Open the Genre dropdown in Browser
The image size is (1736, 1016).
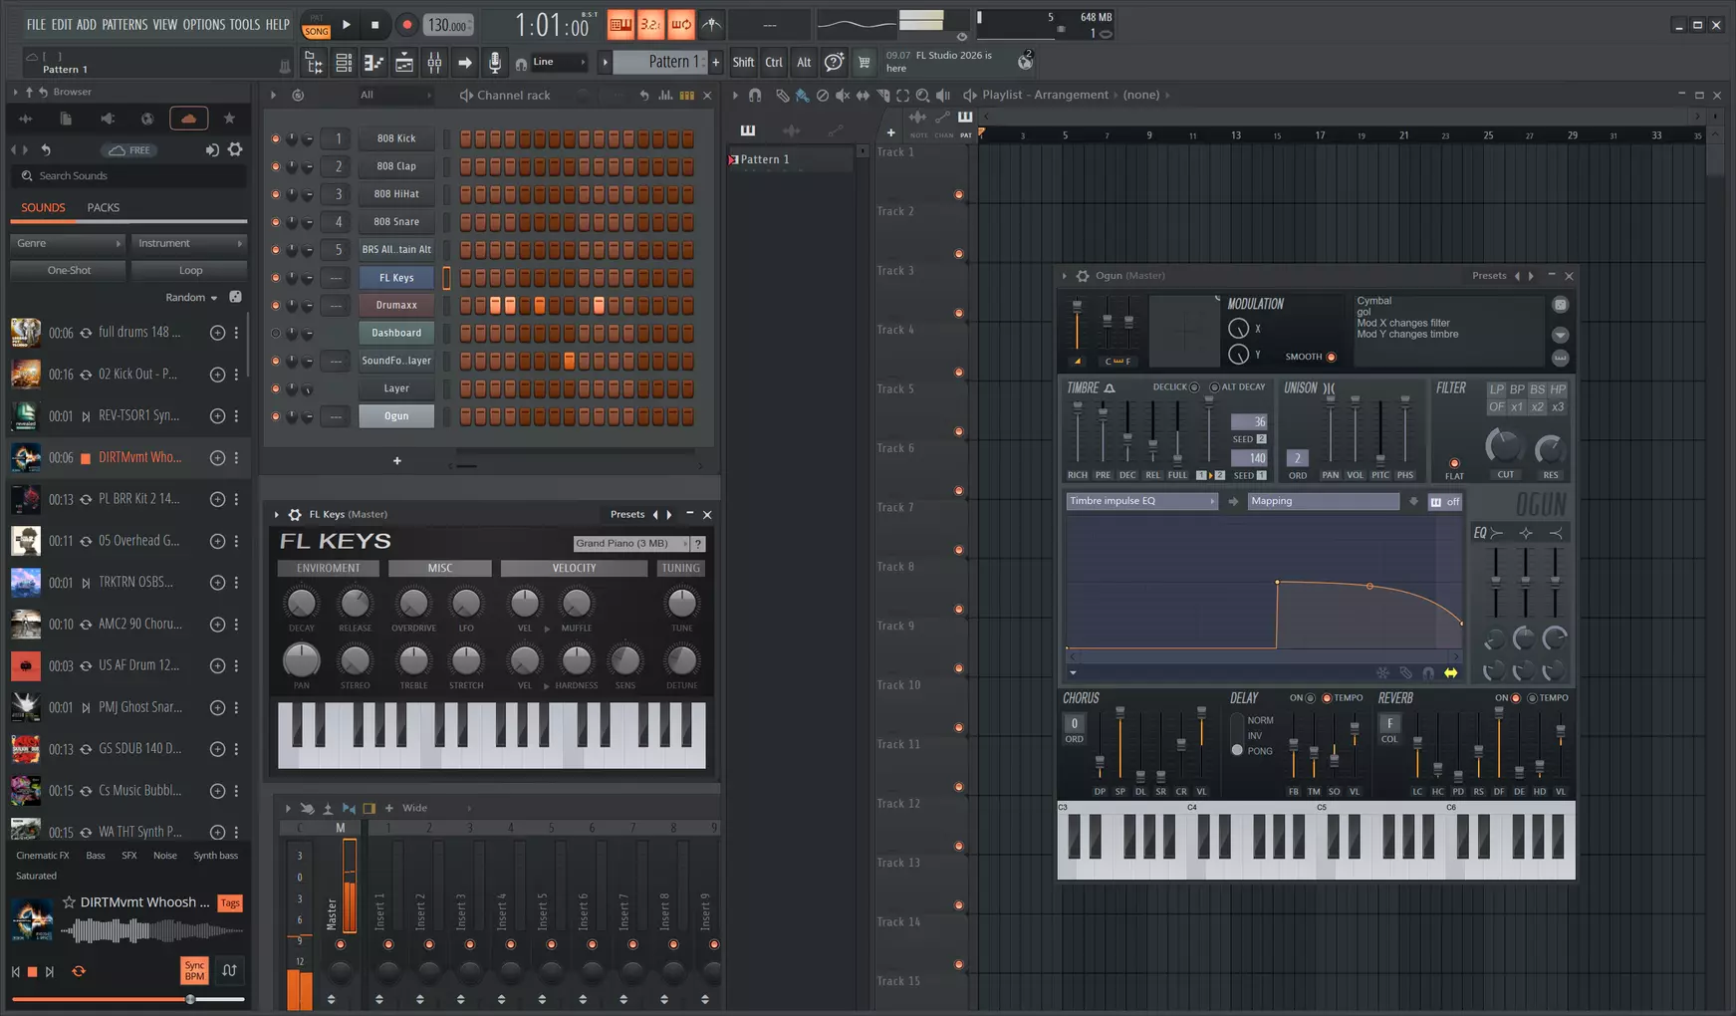click(x=68, y=243)
